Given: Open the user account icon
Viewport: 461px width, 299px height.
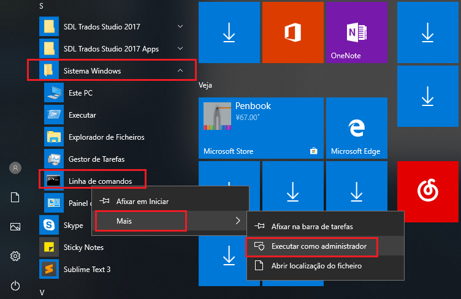Looking at the screenshot, I should 15,168.
